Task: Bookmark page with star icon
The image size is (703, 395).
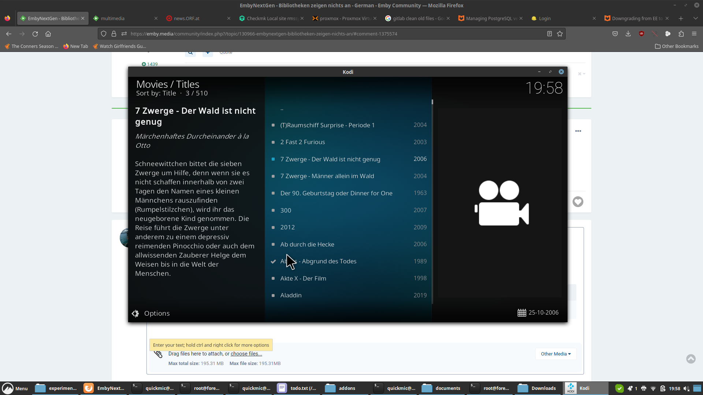Action: click(x=560, y=34)
